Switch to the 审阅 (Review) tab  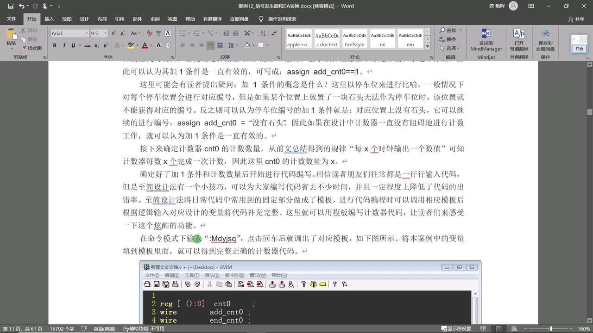(x=155, y=19)
